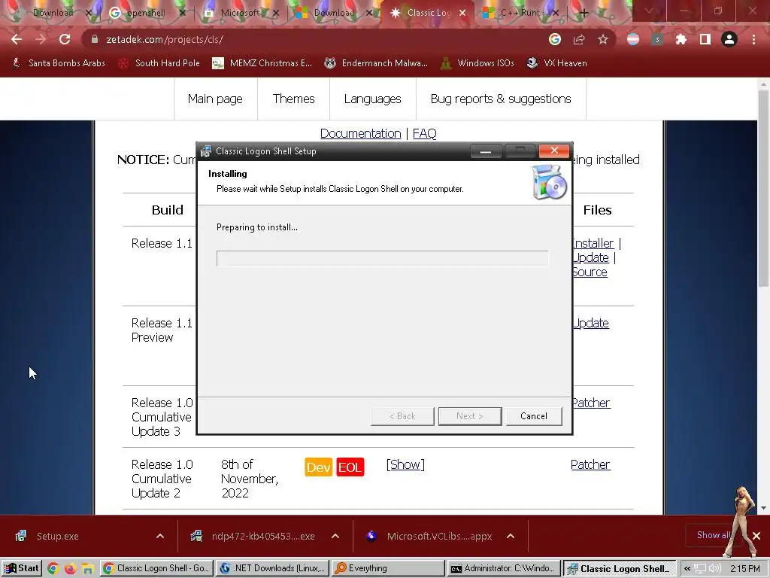Image resolution: width=770 pixels, height=578 pixels.
Task: Switch to the Microsoft tab
Action: (x=240, y=13)
